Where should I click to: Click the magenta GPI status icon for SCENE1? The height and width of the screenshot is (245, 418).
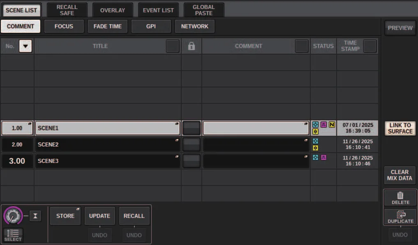click(x=323, y=125)
